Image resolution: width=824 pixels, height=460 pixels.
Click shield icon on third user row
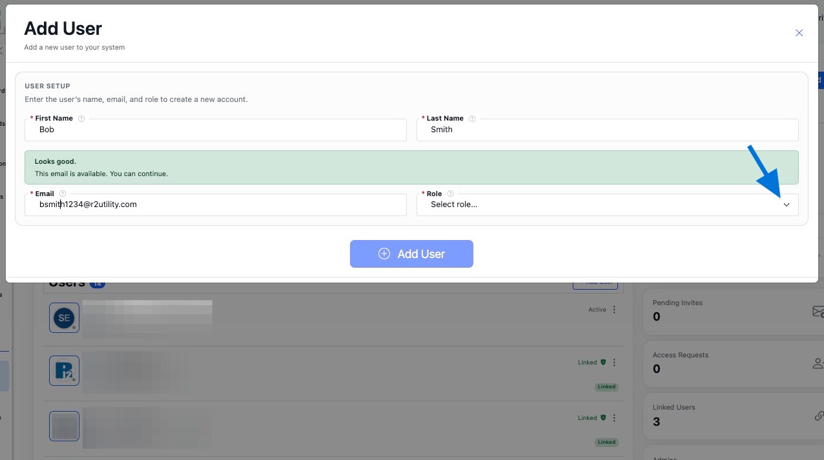click(603, 418)
